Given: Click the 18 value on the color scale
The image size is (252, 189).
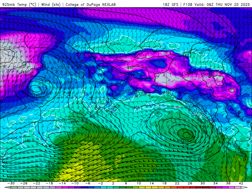Looking at the screenshot, I should [x=164, y=183].
